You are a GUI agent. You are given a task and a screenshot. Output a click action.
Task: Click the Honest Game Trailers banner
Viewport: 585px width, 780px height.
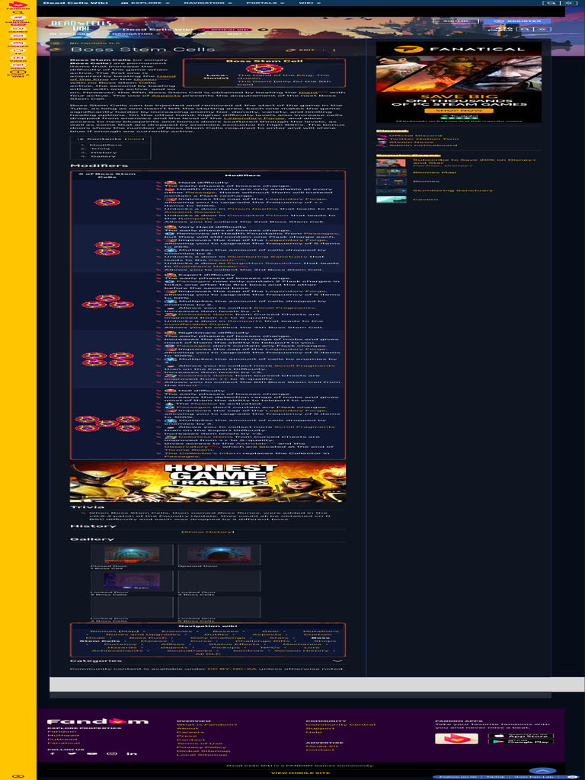point(208,482)
